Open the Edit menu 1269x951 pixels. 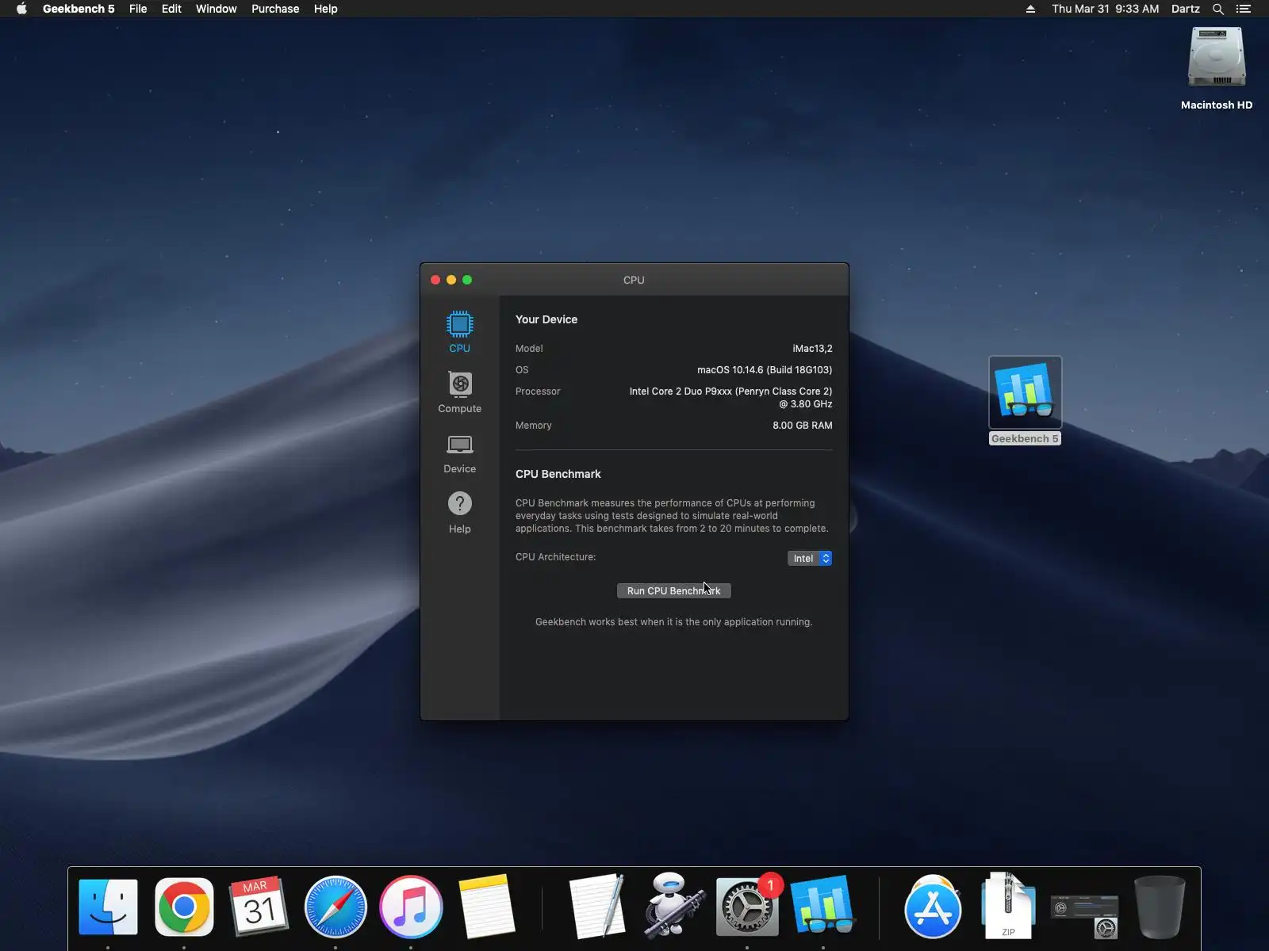pyautogui.click(x=171, y=9)
